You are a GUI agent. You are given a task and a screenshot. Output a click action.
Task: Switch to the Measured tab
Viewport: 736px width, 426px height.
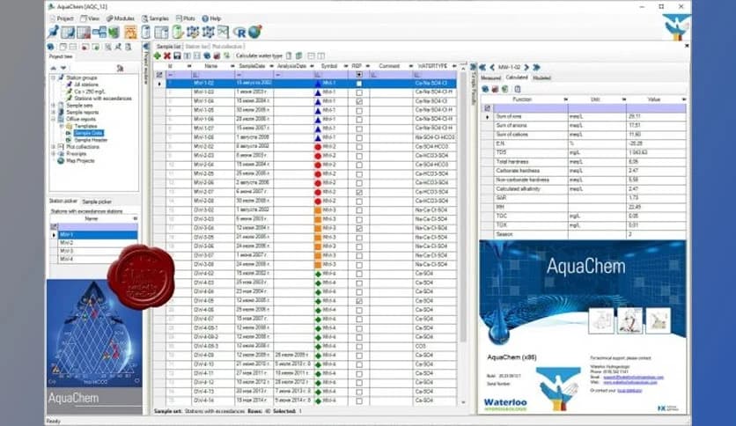pos(491,77)
